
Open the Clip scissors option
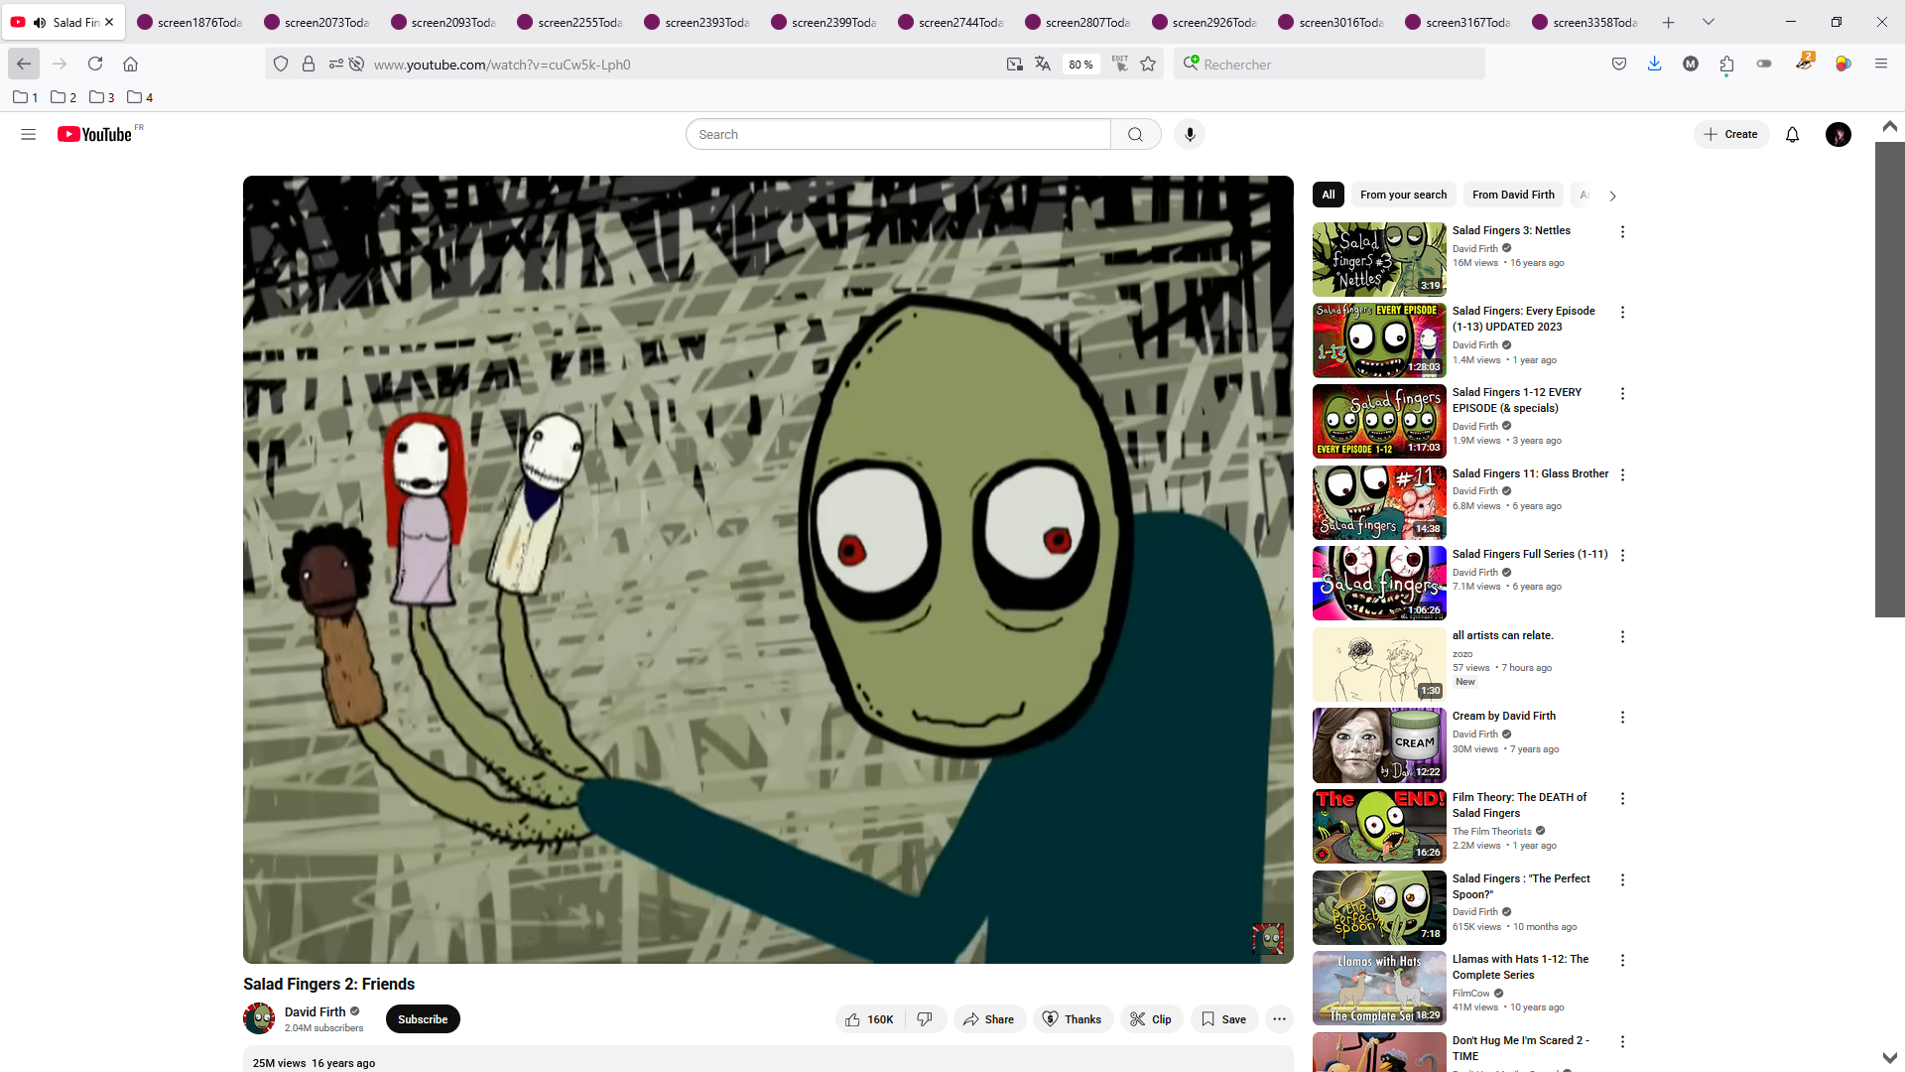[1151, 1019]
